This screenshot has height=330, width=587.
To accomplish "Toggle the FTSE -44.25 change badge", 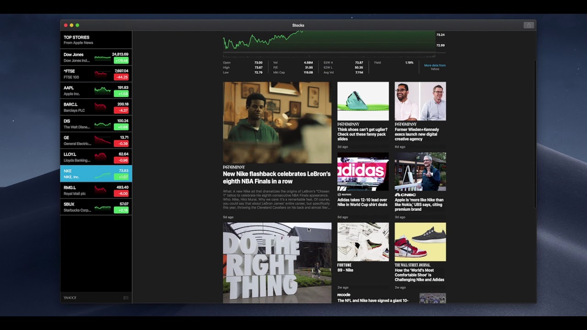I will point(121,77).
